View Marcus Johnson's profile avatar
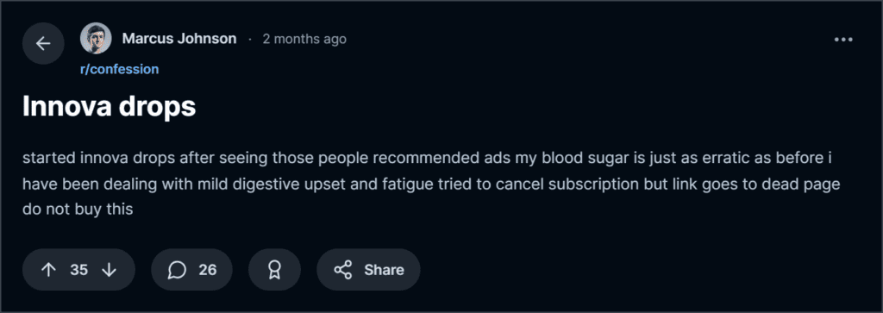This screenshot has width=883, height=313. [96, 38]
